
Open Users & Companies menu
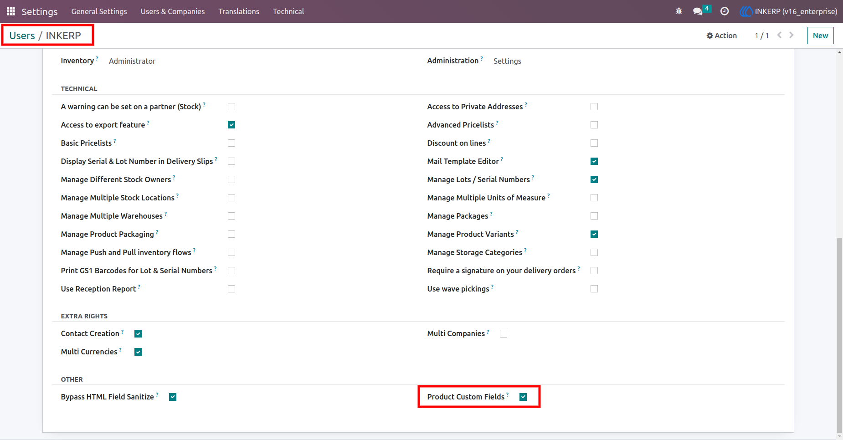coord(173,11)
